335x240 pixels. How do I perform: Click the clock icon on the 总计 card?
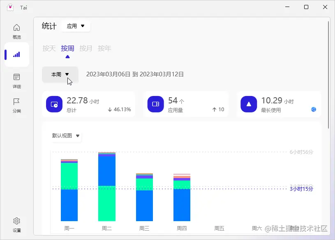54,104
